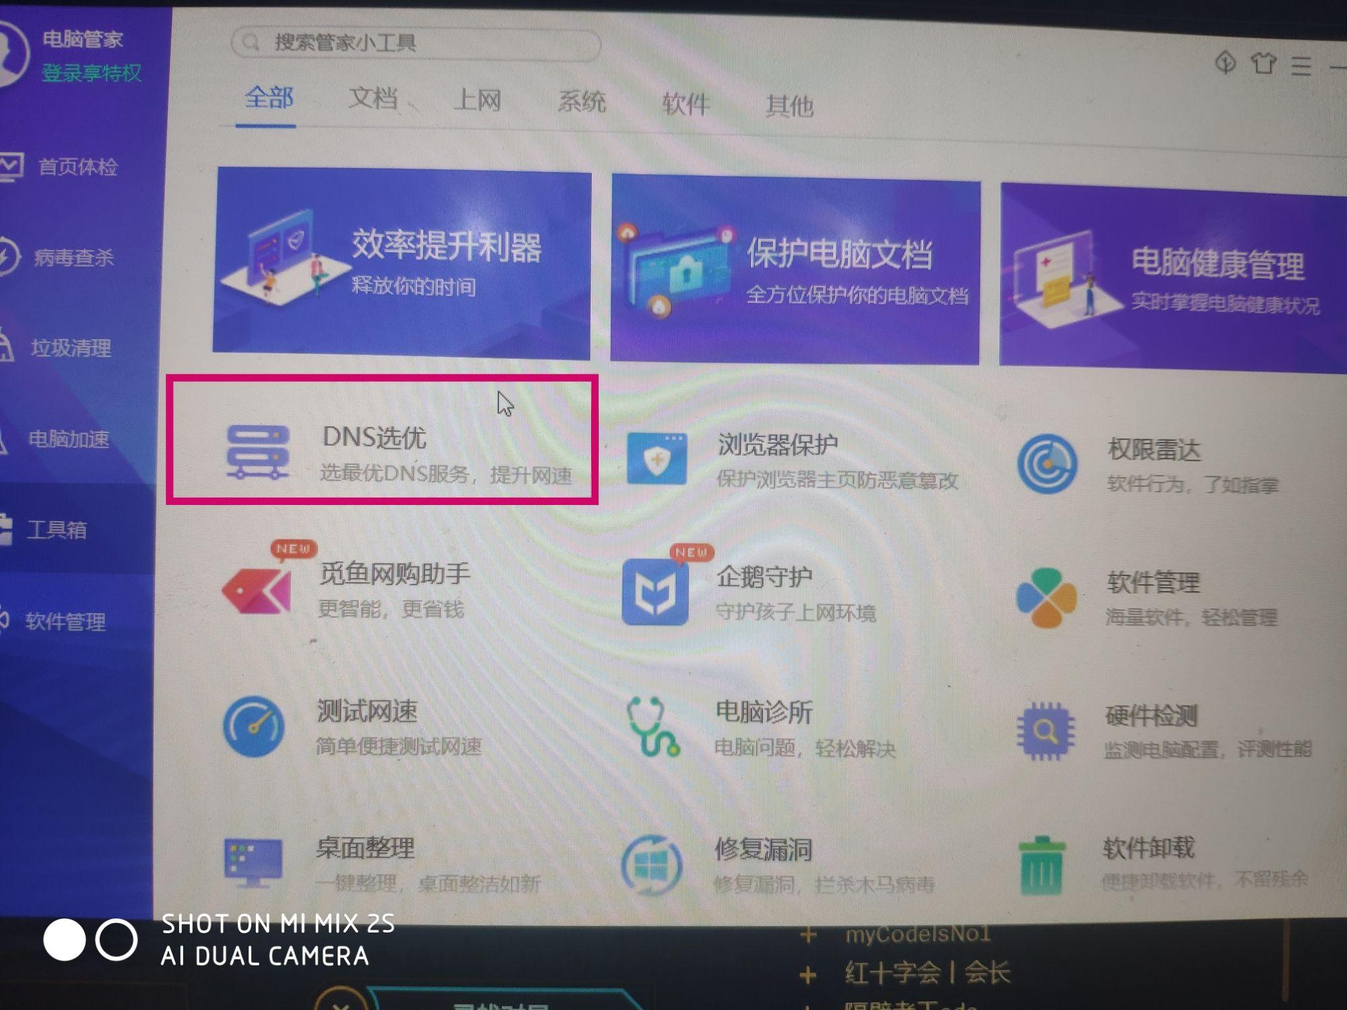
Task: Open the 测试网速 speedometer icon
Action: click(x=254, y=727)
